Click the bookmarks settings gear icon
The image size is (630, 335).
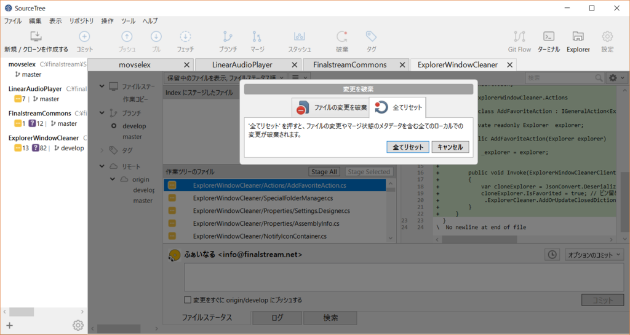click(x=78, y=325)
